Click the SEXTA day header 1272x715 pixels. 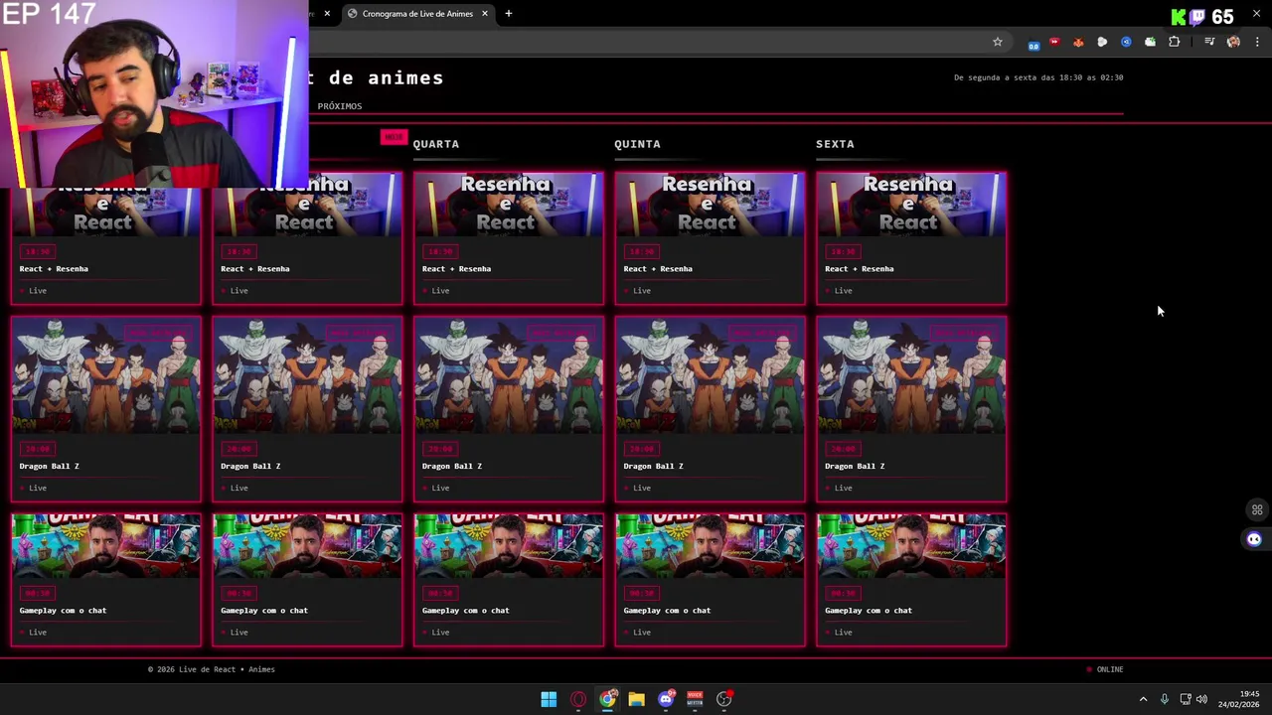pos(835,144)
